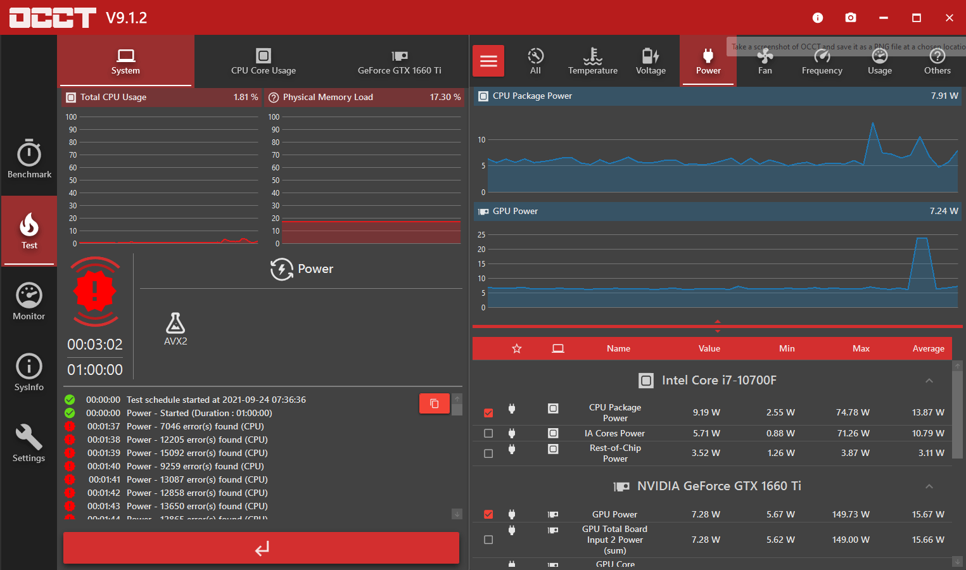Show All sensors category
966x570 pixels.
click(535, 61)
